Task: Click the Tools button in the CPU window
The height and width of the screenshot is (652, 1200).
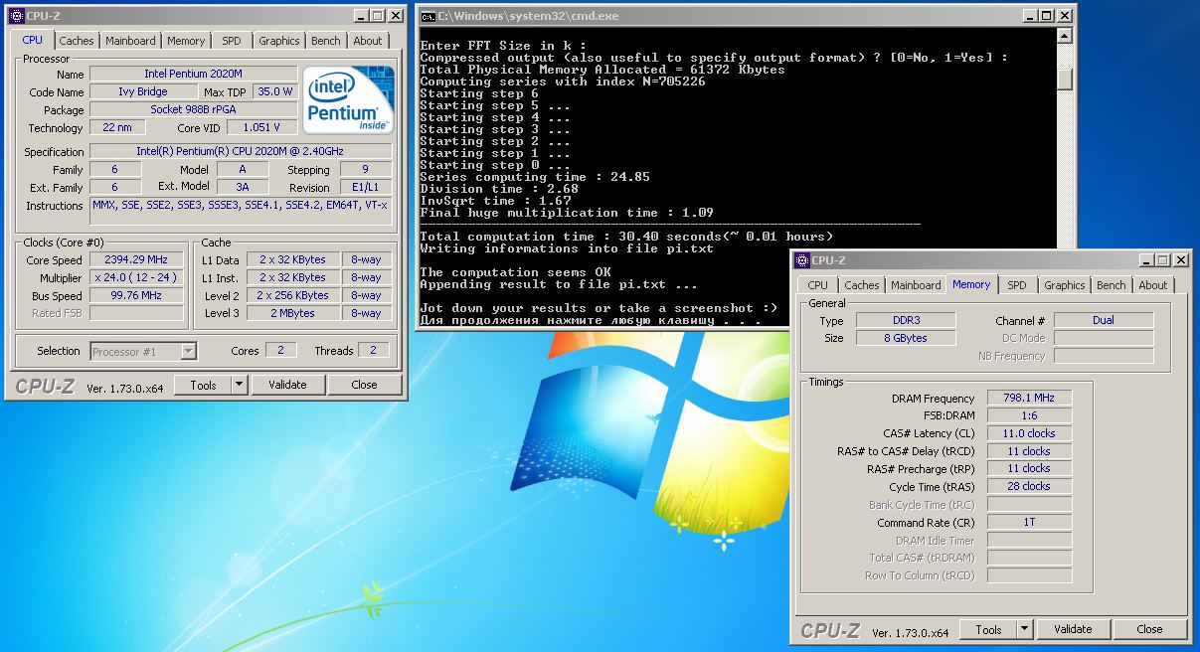Action: (x=203, y=385)
